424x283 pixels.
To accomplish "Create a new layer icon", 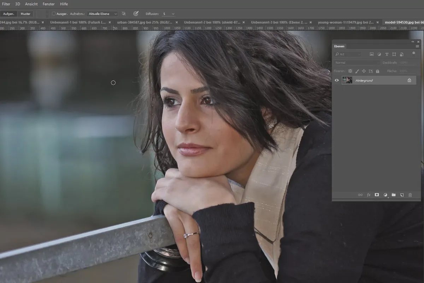I will 402,195.
